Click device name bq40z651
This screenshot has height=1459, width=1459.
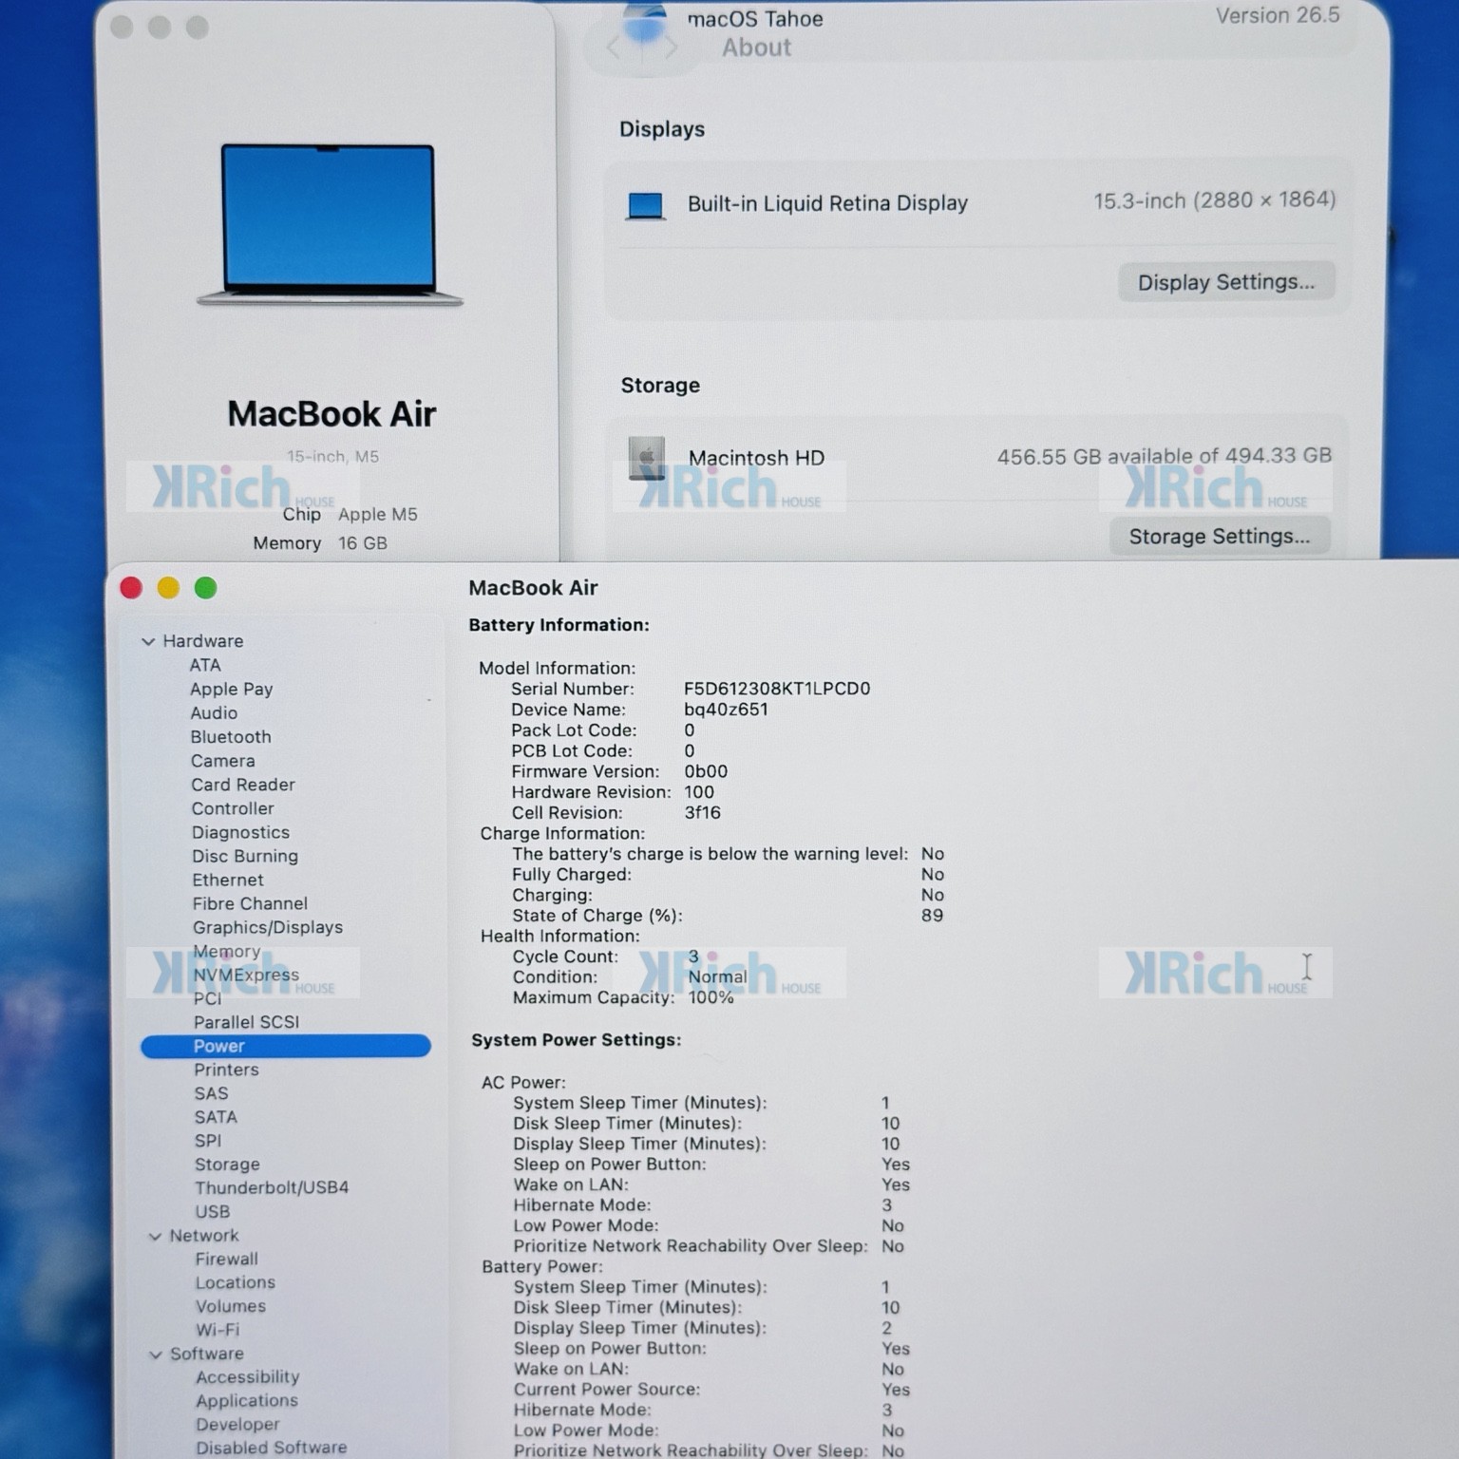[726, 711]
